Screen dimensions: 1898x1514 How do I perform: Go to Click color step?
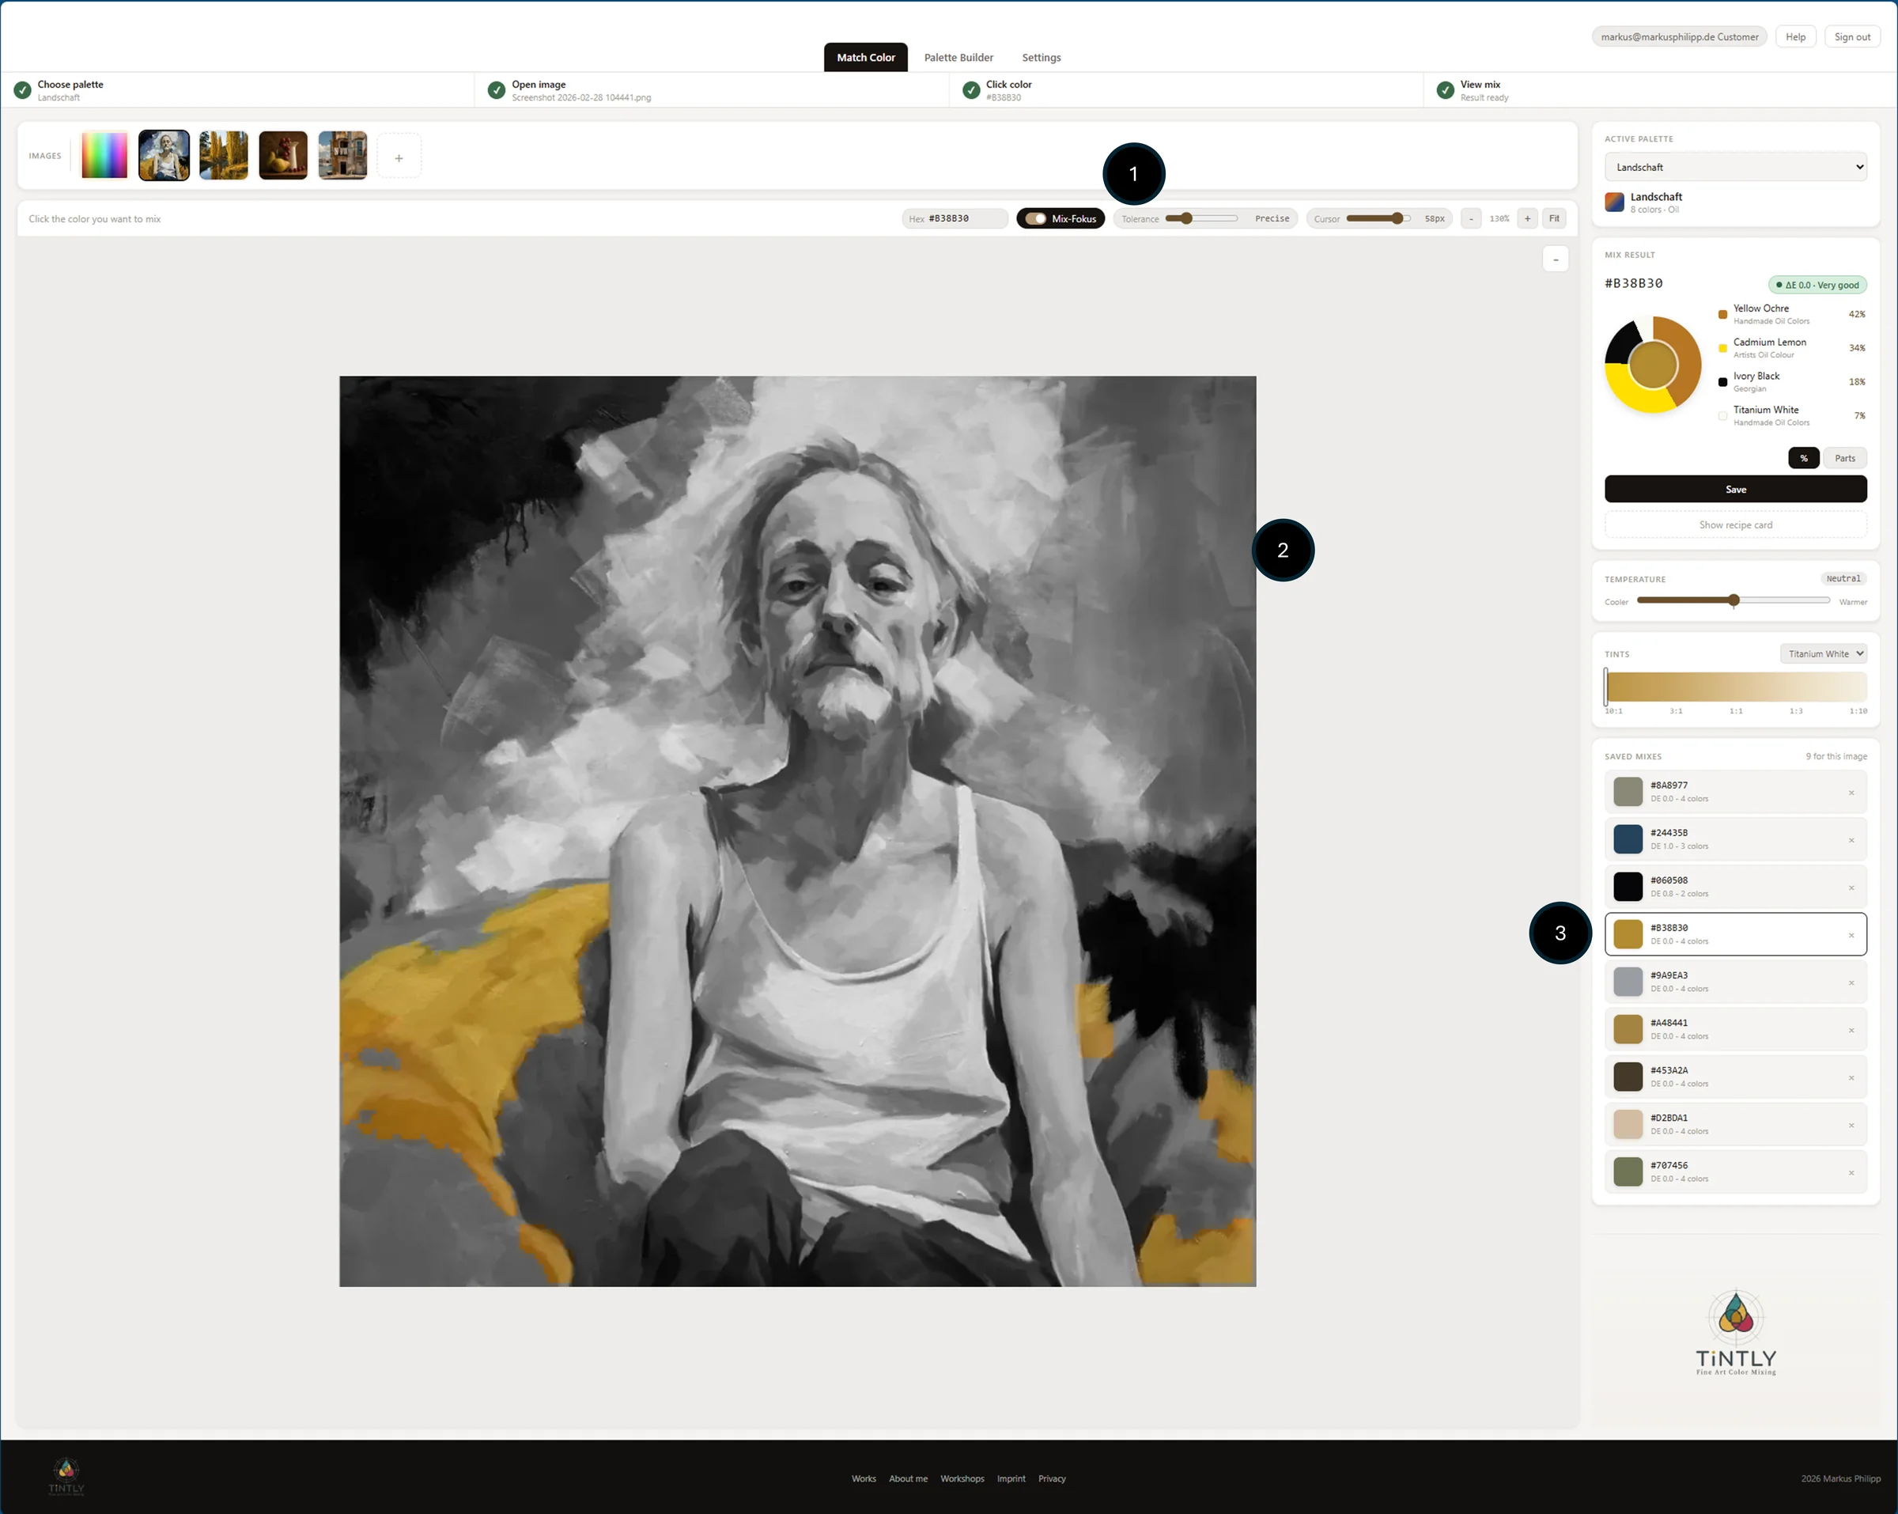pyautogui.click(x=1185, y=90)
